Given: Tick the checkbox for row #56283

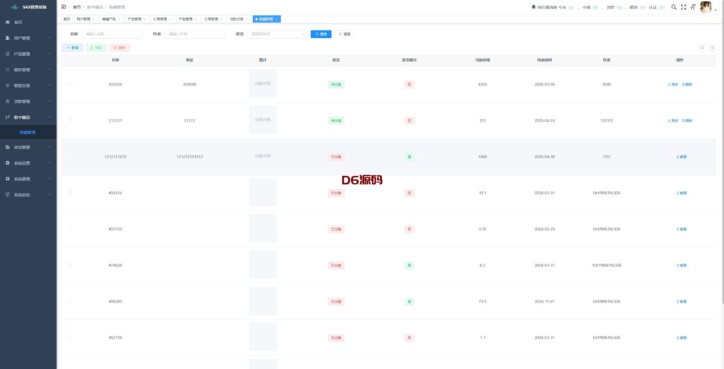Looking at the screenshot, I should point(70,301).
